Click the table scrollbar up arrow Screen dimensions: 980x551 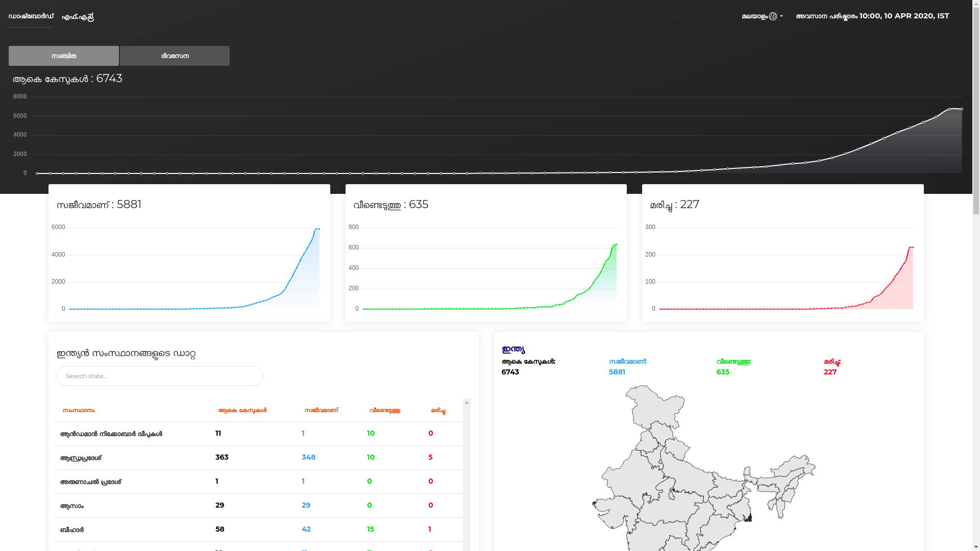click(467, 403)
